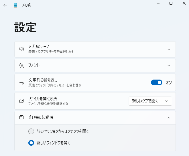
Task: Expand the フォント section chevron
Action: [x=169, y=65]
